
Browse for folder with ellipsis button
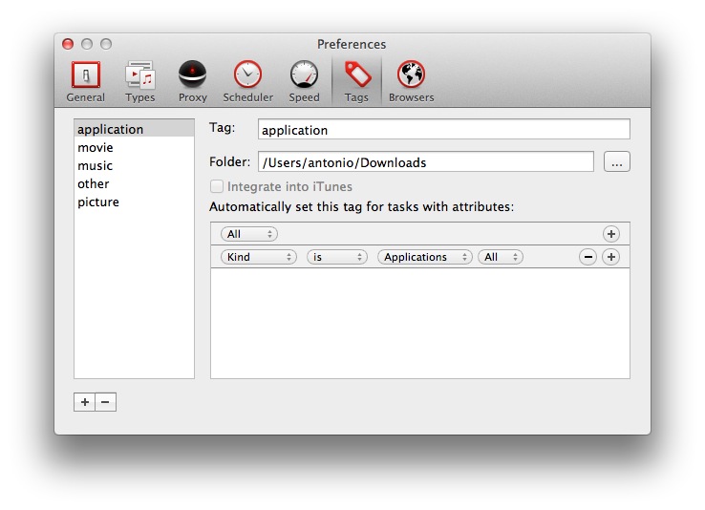pos(616,161)
